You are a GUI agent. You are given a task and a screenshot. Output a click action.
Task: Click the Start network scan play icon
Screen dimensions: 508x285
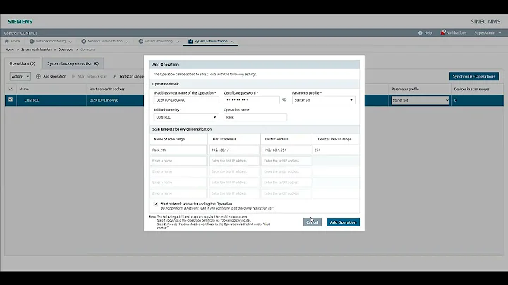(x=73, y=76)
